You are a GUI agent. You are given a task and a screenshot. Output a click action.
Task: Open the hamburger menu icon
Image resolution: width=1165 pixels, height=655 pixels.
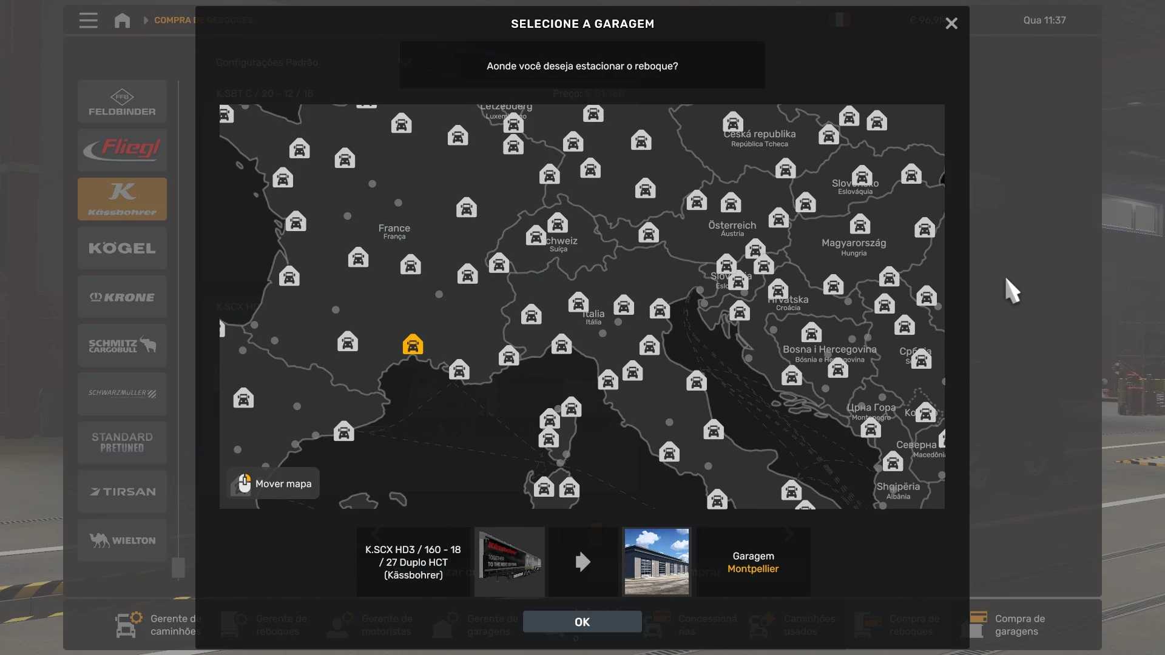pyautogui.click(x=89, y=21)
